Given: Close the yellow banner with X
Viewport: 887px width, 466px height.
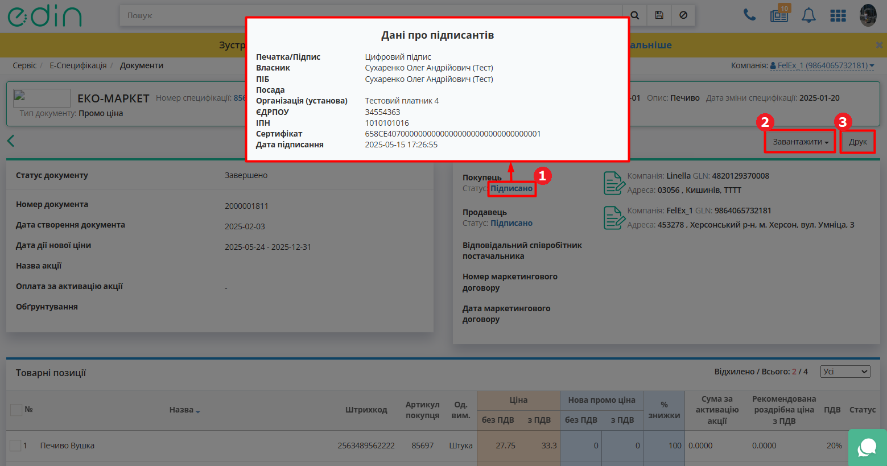Looking at the screenshot, I should point(879,45).
